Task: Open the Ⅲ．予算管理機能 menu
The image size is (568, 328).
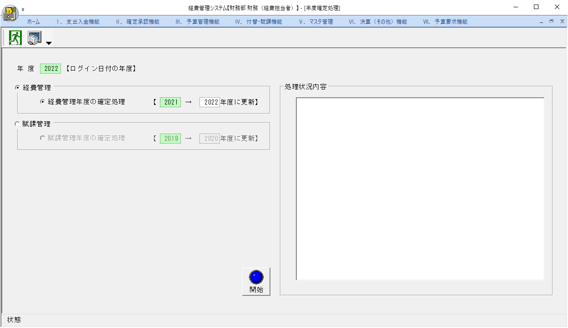Action: click(x=197, y=22)
